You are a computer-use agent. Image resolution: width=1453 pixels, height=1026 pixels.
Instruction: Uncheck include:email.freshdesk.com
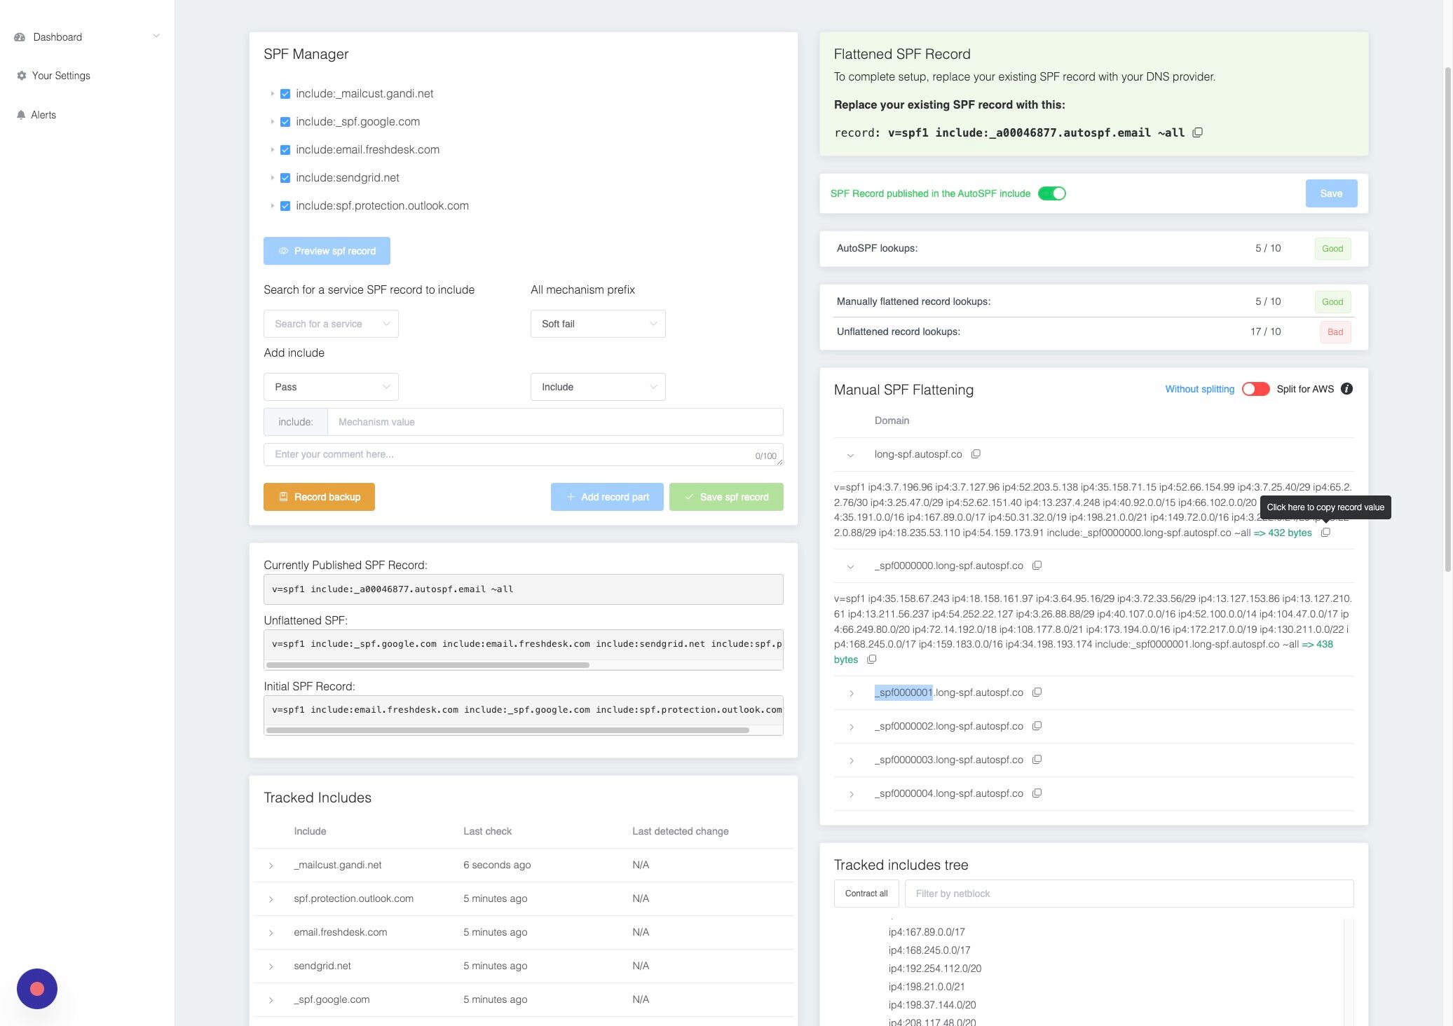pyautogui.click(x=285, y=150)
